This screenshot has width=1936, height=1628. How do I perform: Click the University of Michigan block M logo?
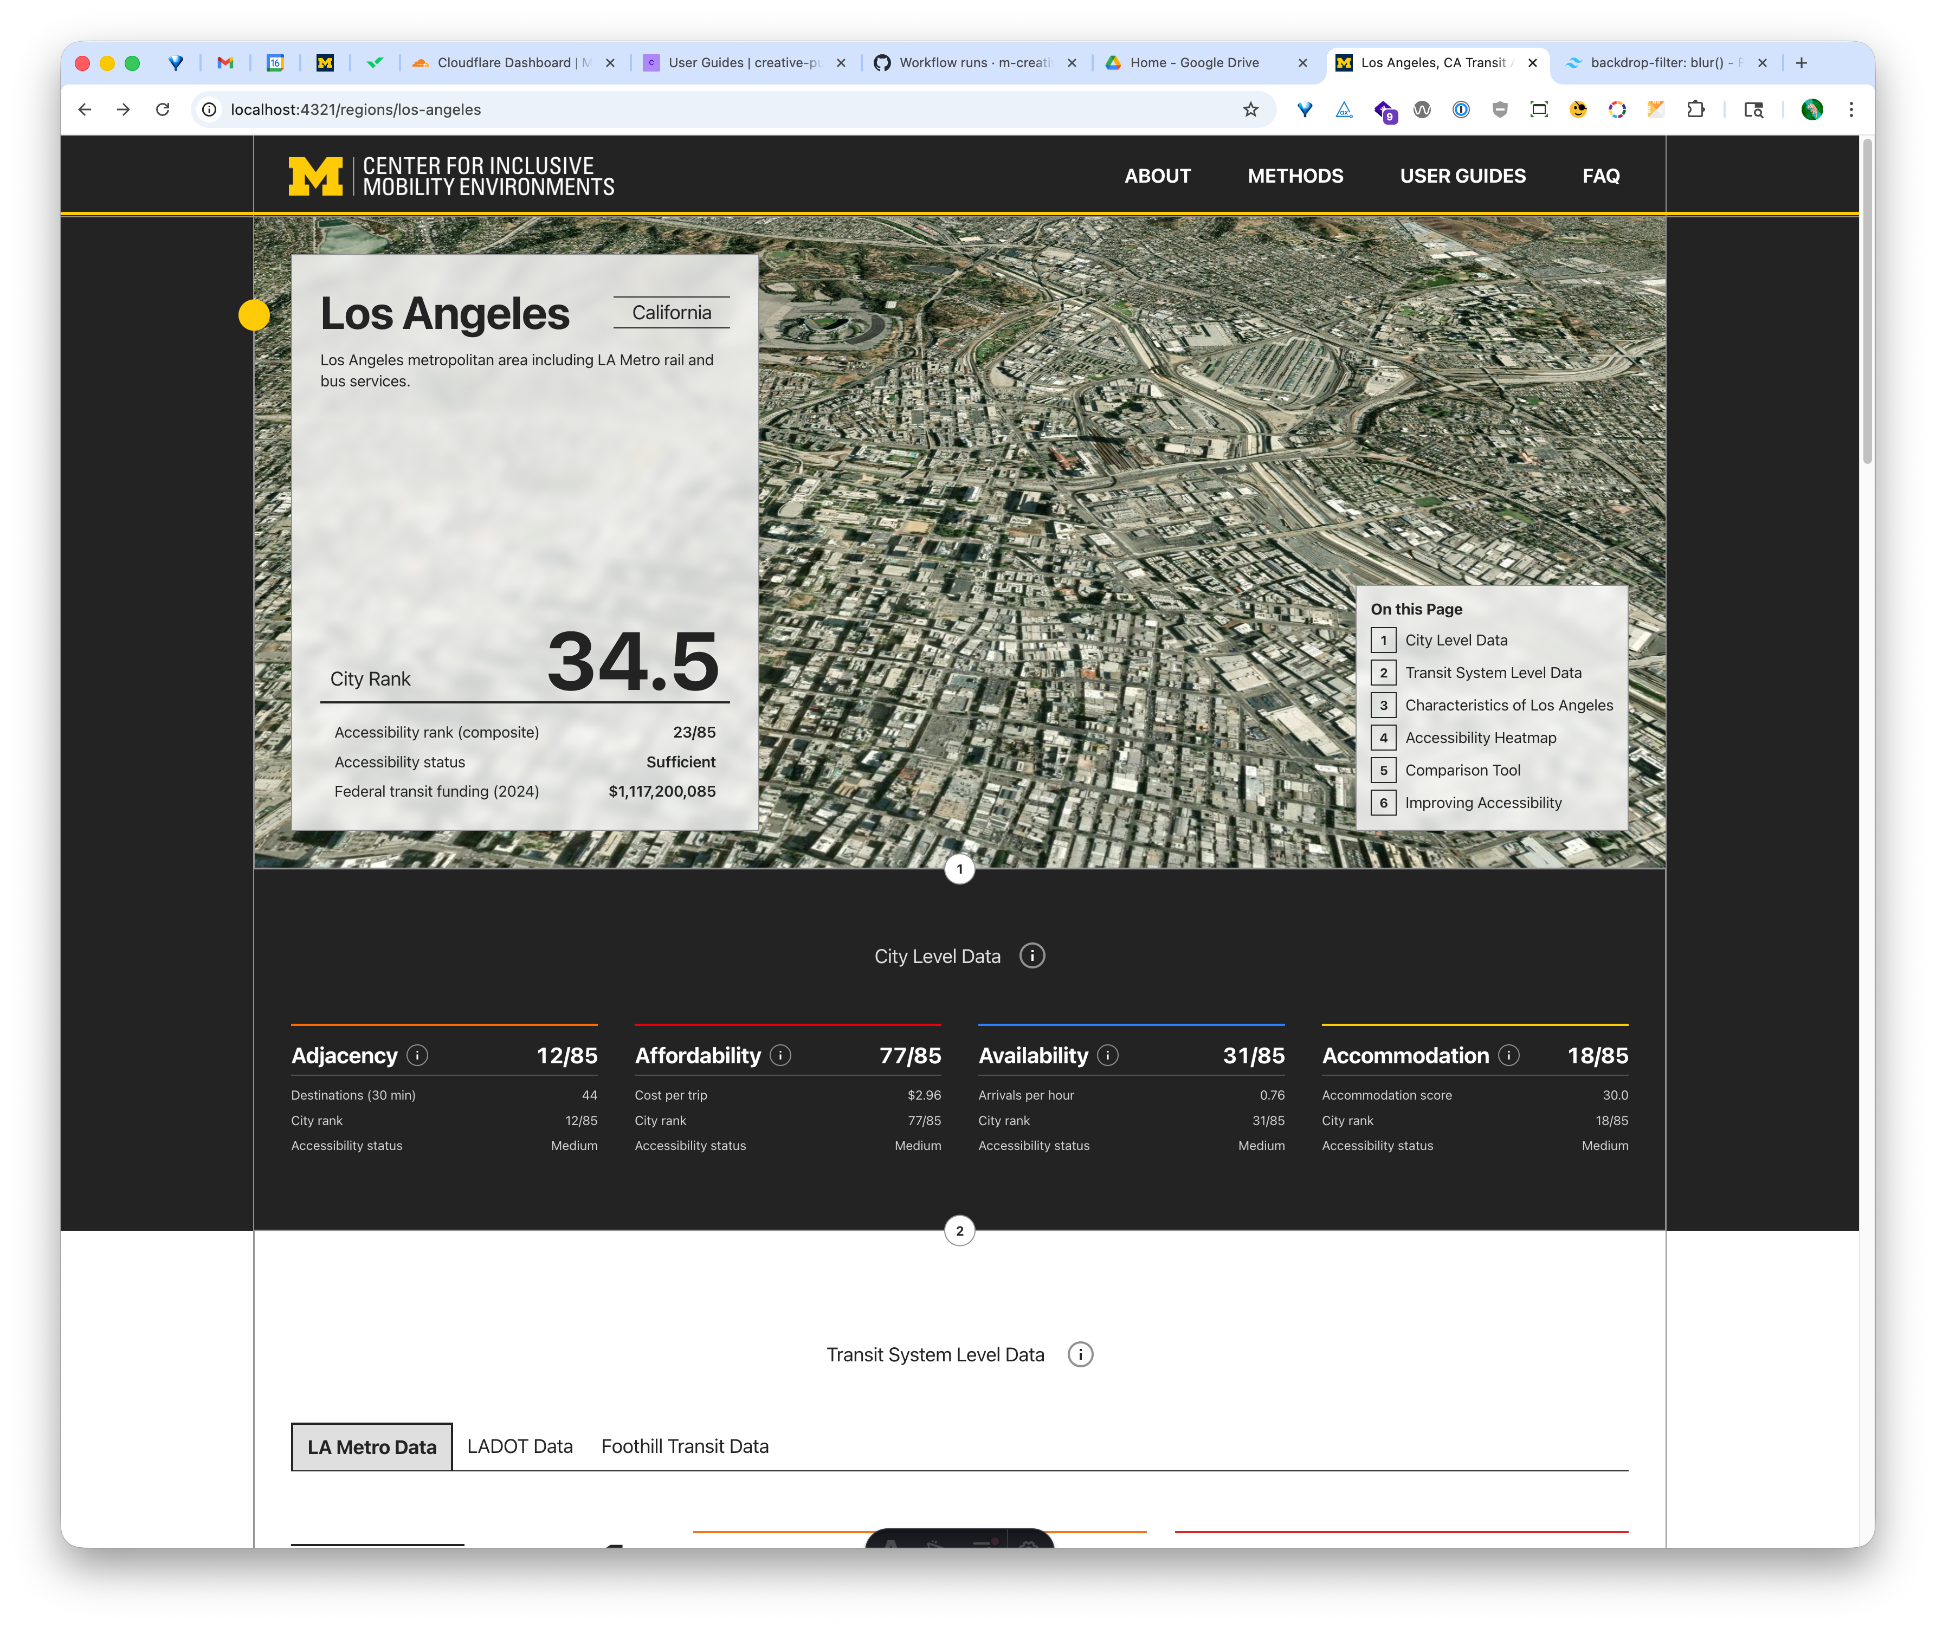point(315,176)
